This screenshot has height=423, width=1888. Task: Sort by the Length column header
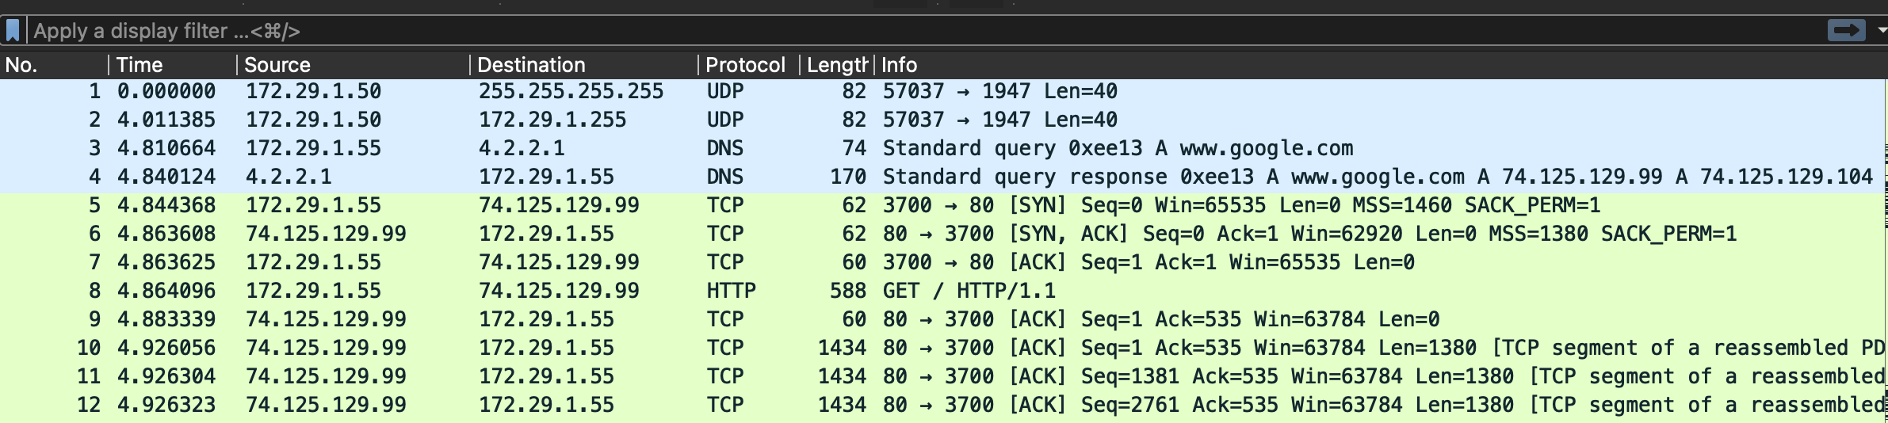pos(837,65)
